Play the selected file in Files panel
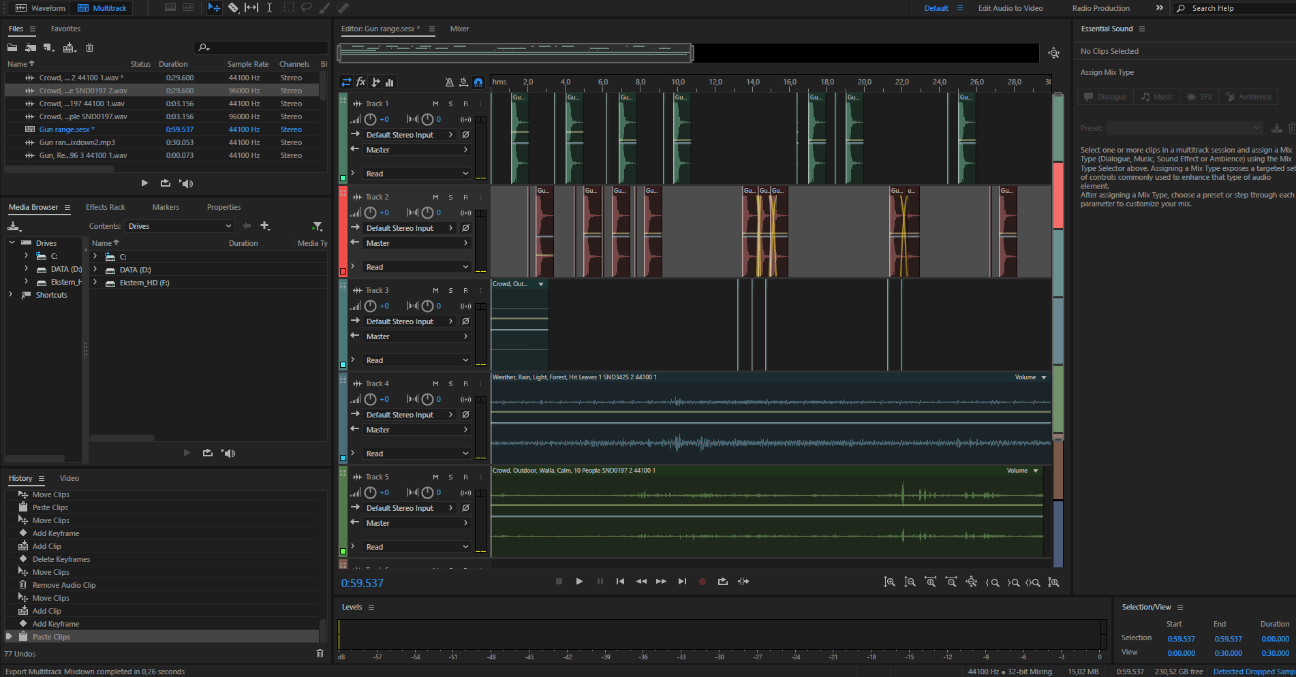 (144, 183)
